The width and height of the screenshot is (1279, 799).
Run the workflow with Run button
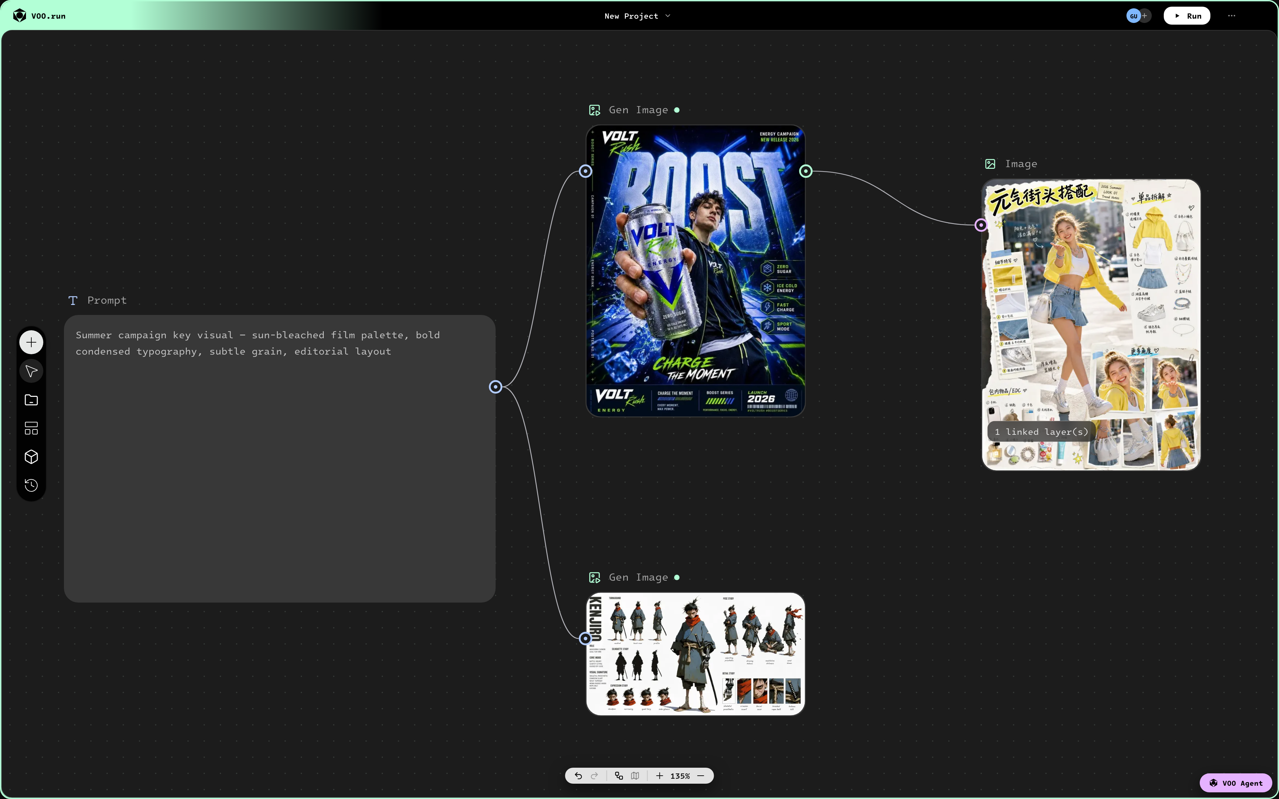(1187, 16)
